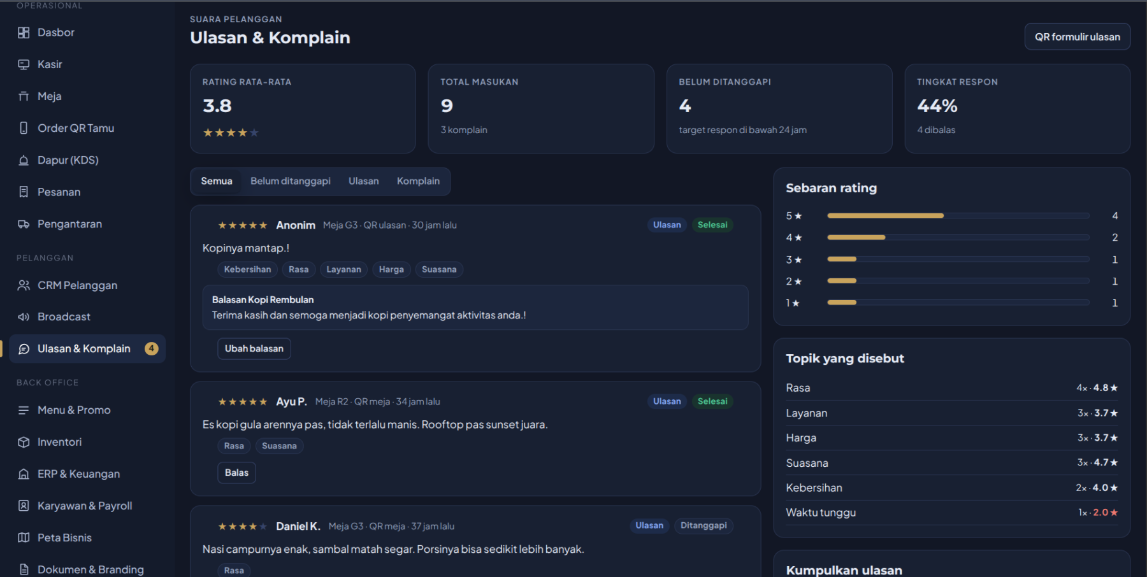Image resolution: width=1147 pixels, height=577 pixels.
Task: Open ERP & Keuangan building icon
Action: tap(24, 474)
